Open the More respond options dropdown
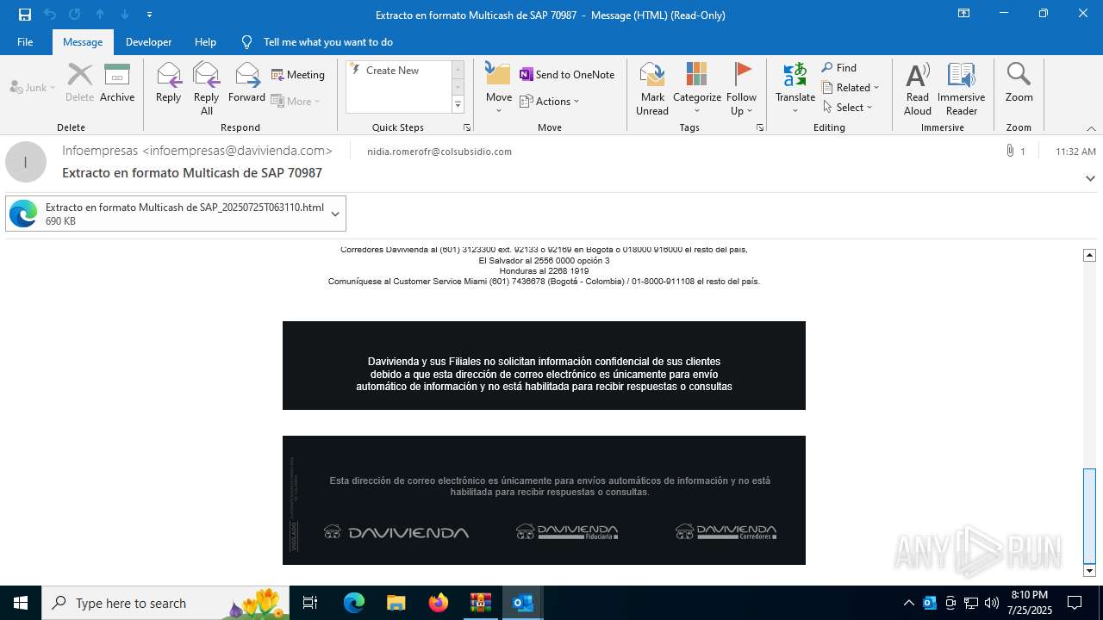 click(x=296, y=101)
